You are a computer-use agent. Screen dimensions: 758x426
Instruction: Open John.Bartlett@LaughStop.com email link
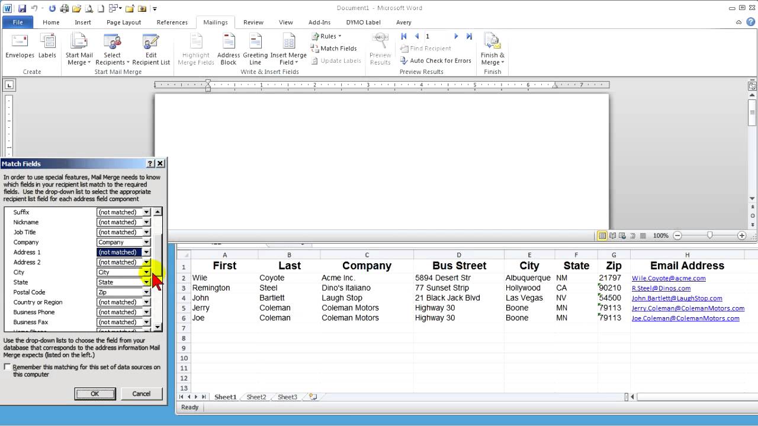coord(677,298)
